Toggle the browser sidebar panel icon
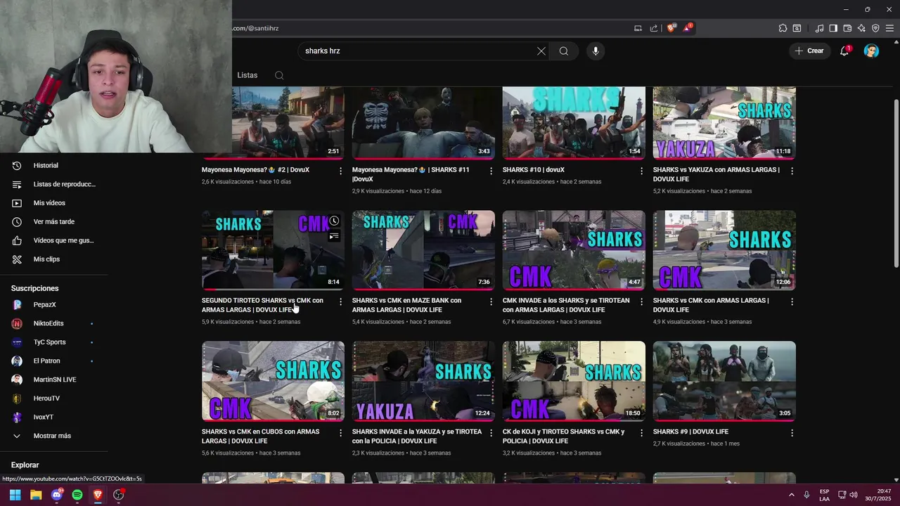900x506 pixels. 833,28
